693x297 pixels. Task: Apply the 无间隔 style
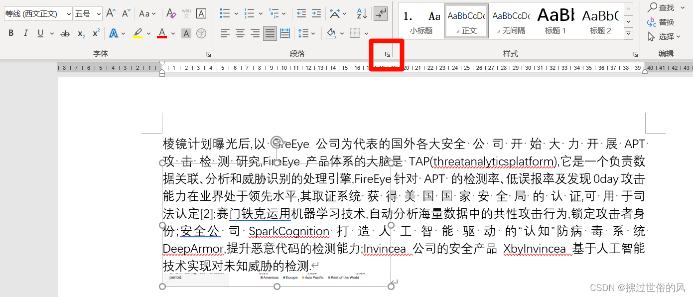tap(511, 21)
